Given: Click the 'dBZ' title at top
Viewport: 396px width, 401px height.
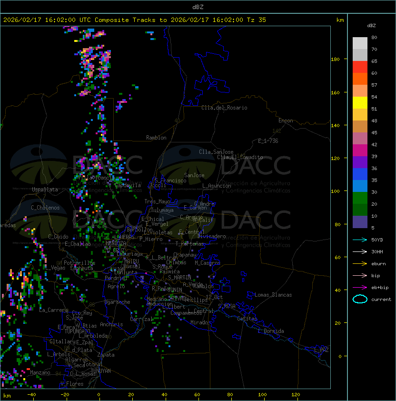Looking at the screenshot, I should [198, 7].
